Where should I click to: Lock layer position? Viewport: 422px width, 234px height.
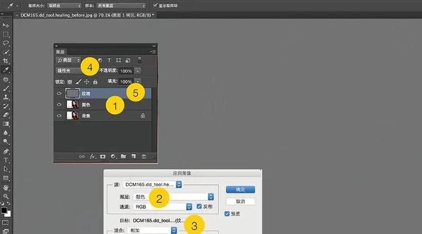(x=87, y=82)
